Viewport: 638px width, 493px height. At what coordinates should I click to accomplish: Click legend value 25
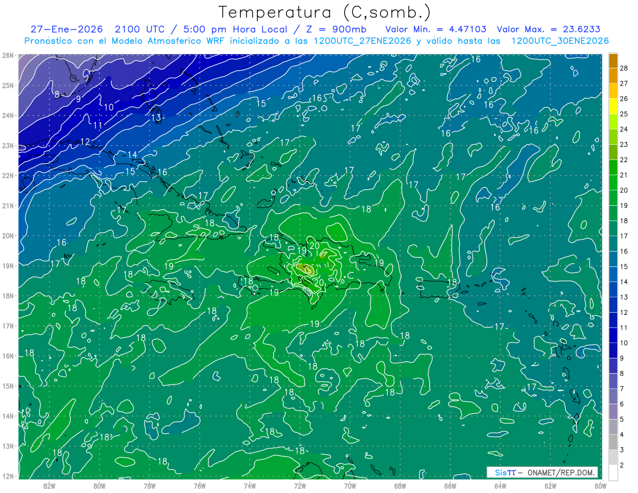(624, 114)
